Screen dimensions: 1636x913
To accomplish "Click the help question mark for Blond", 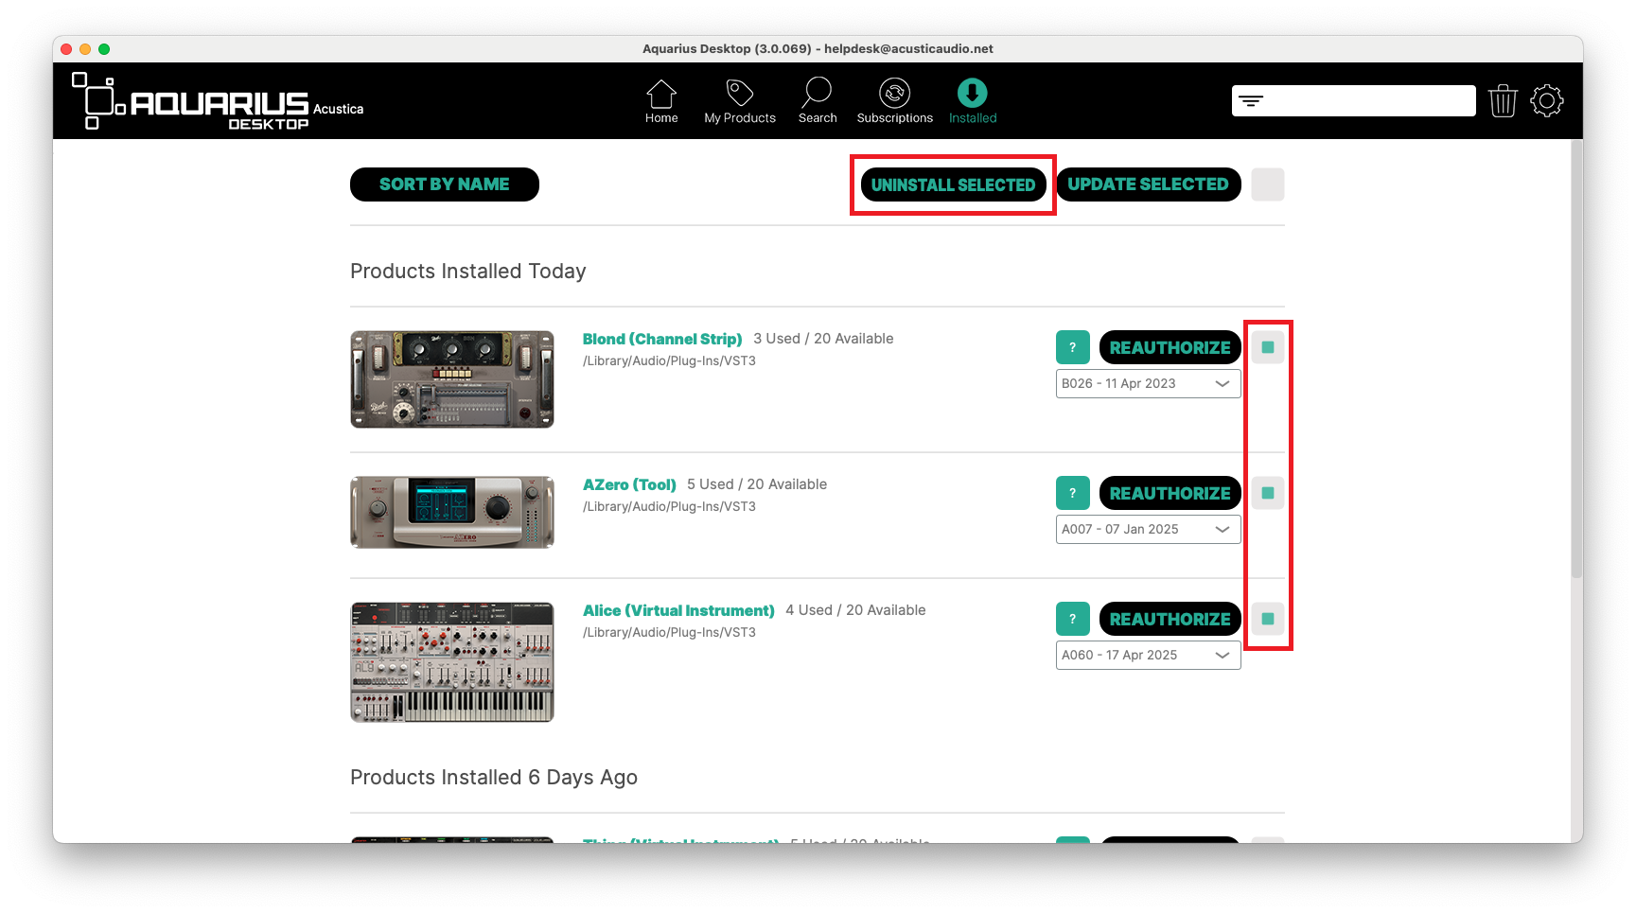I will point(1072,347).
